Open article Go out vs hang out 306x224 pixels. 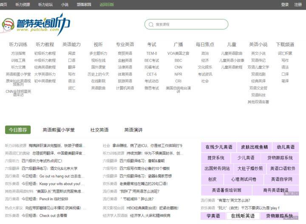pos(53,176)
